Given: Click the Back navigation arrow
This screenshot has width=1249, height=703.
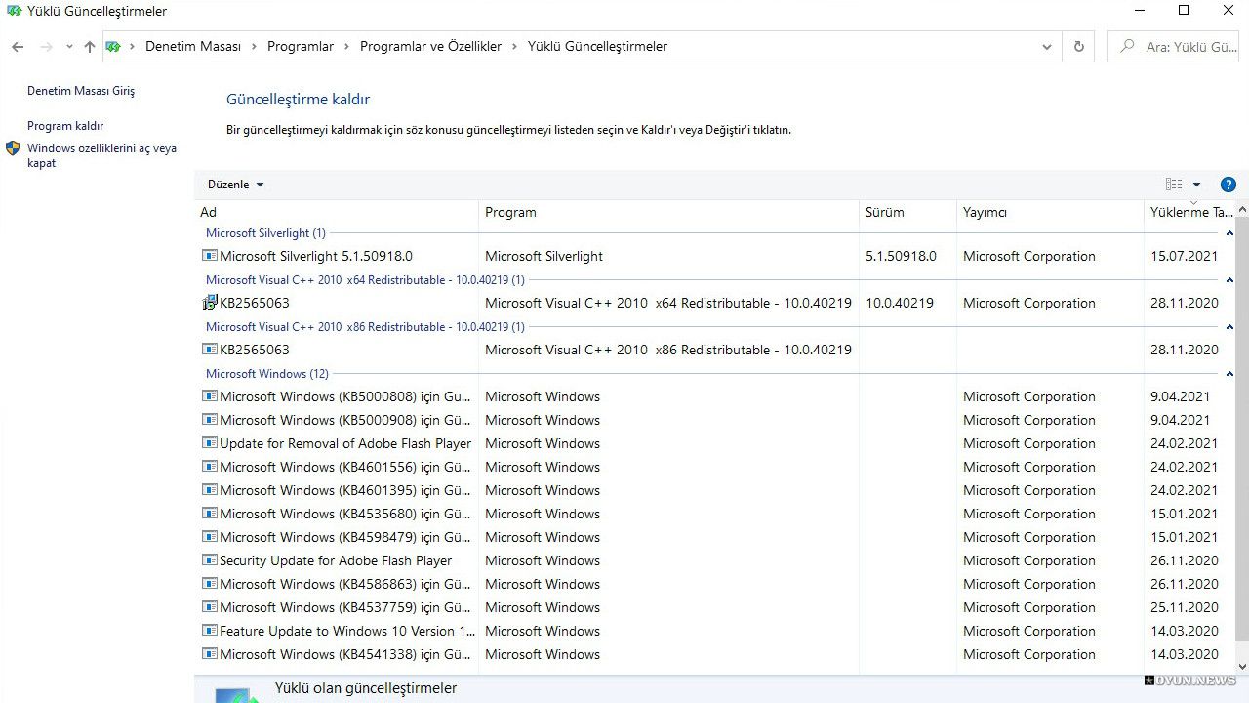Looking at the screenshot, I should pyautogui.click(x=18, y=46).
